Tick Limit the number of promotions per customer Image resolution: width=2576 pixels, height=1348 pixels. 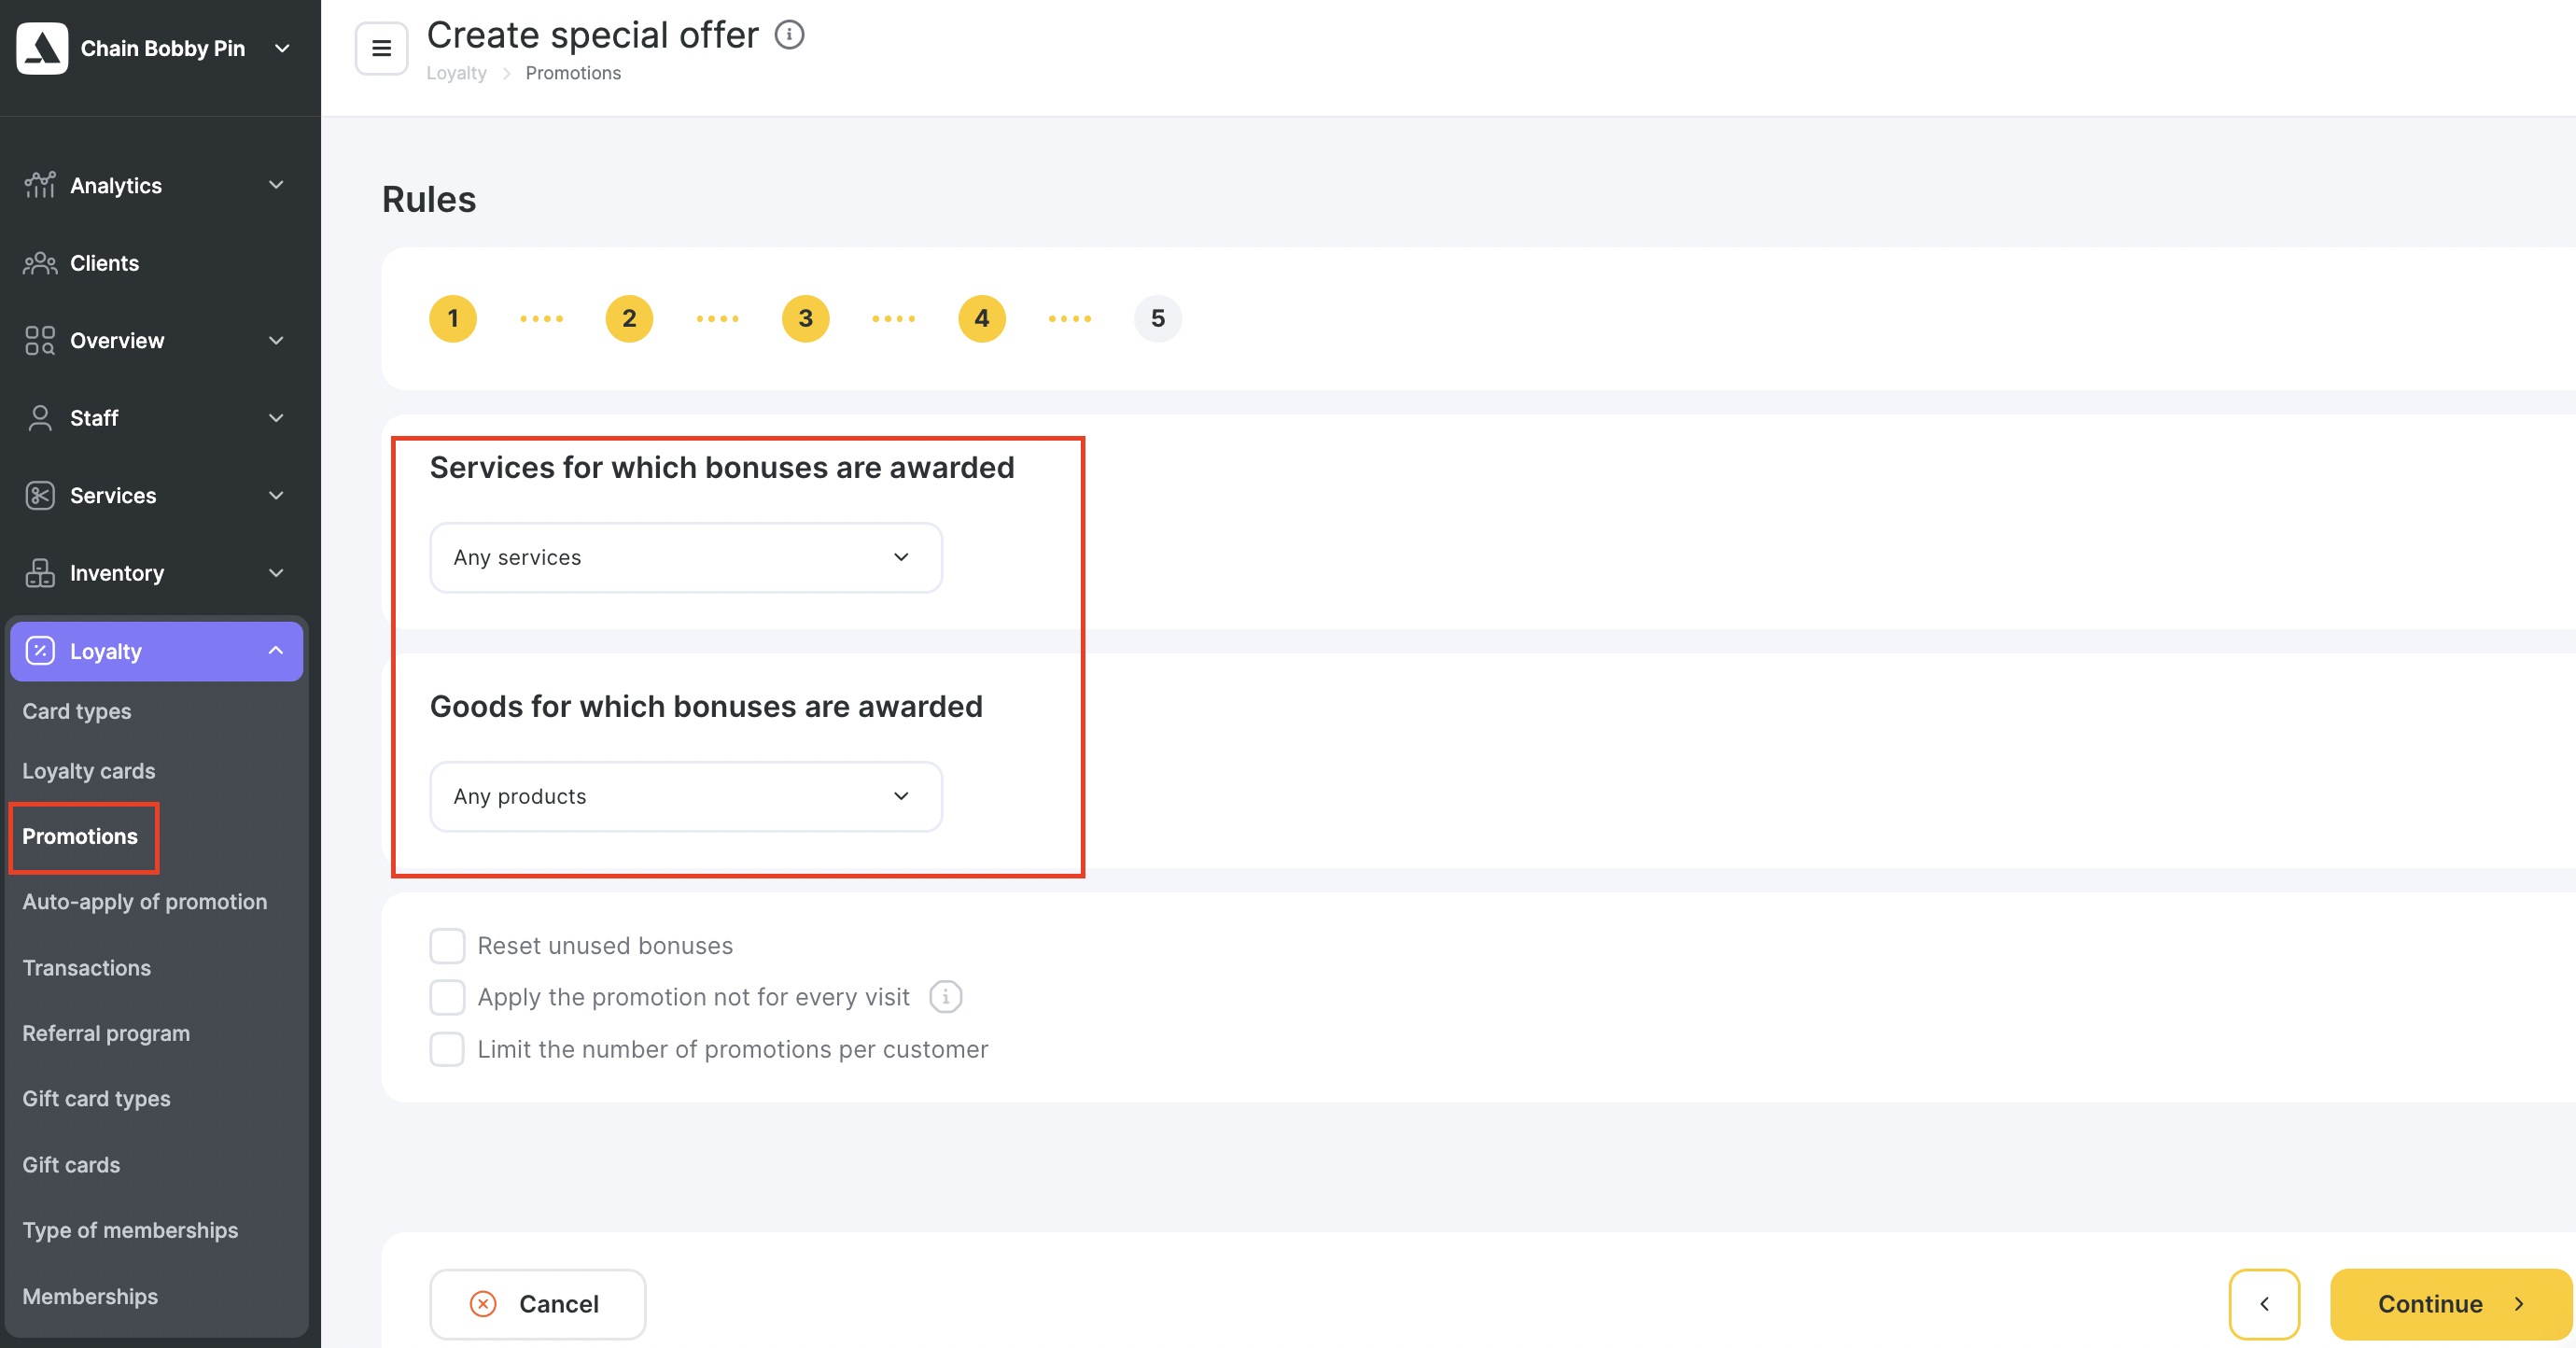point(447,1049)
